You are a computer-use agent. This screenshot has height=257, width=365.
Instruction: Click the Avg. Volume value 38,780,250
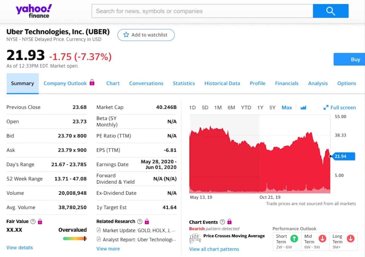point(72,207)
